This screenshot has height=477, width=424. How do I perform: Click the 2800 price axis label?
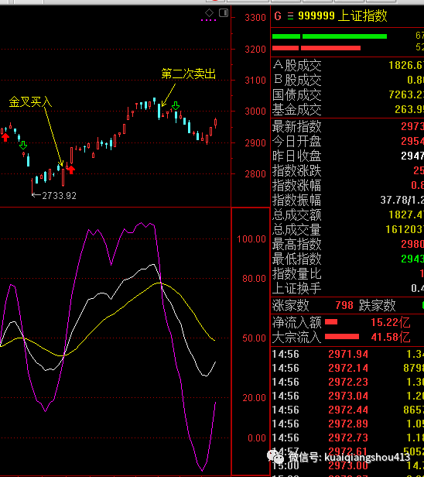255,174
